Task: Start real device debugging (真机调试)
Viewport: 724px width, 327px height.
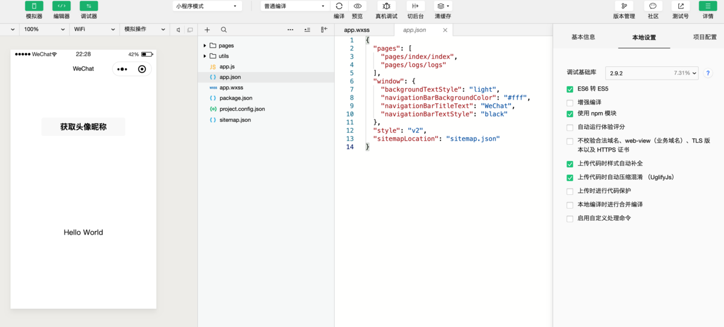Action: pyautogui.click(x=387, y=6)
